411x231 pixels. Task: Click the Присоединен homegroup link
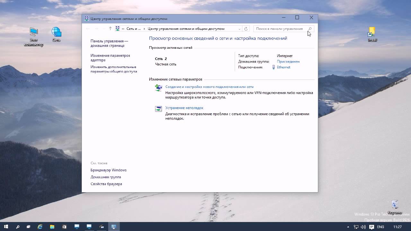(288, 61)
